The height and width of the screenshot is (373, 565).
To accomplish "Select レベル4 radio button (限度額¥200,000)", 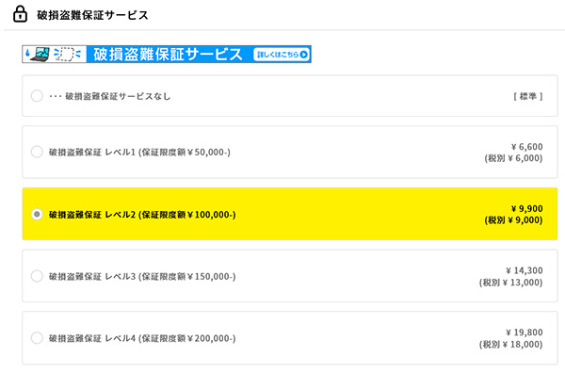I will tap(37, 338).
